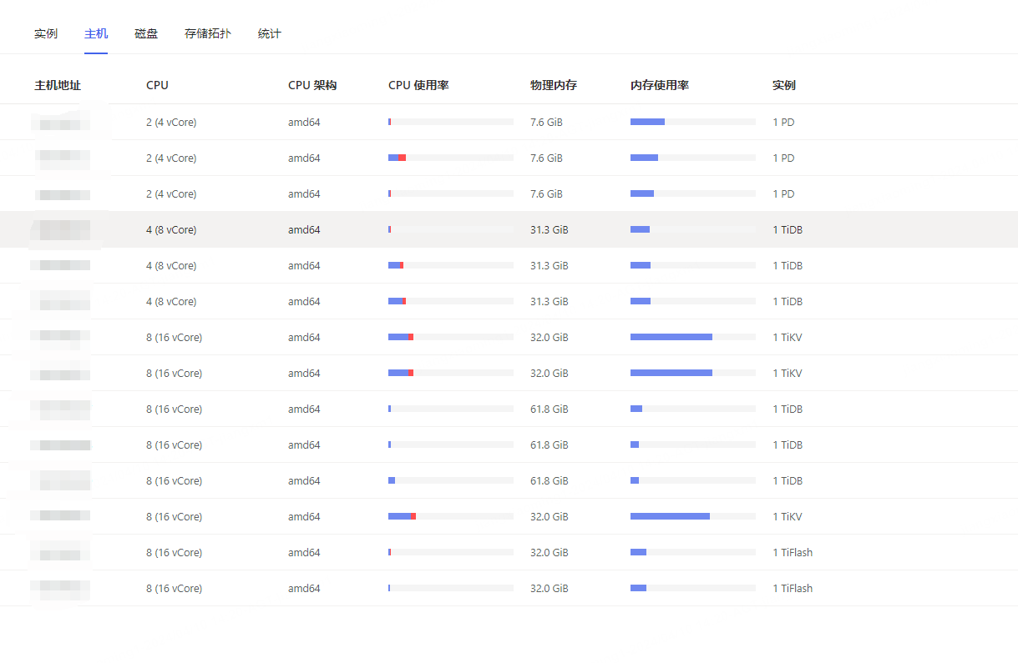Viewport: 1018px width, 663px height.
Task: Open the 磁盘 tab
Action: click(146, 34)
